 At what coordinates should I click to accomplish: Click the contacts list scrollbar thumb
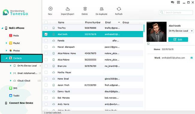coord(144,28)
